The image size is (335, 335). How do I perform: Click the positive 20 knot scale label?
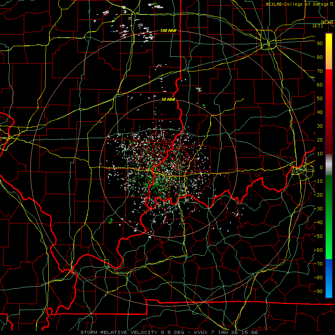320,140
